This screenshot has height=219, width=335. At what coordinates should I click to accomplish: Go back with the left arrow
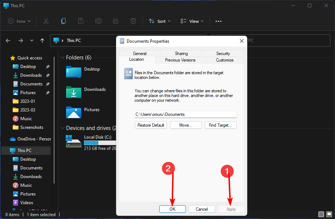coord(8,41)
